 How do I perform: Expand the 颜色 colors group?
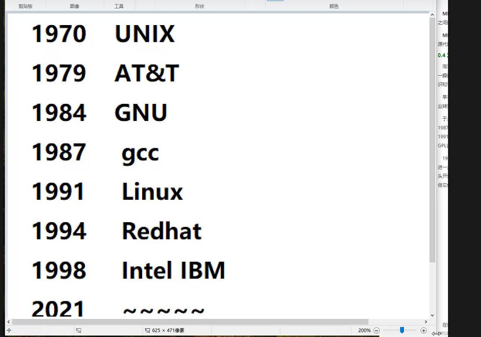pyautogui.click(x=334, y=6)
